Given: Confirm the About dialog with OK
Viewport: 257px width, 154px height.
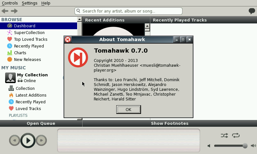Looking at the screenshot, I should [x=128, y=109].
